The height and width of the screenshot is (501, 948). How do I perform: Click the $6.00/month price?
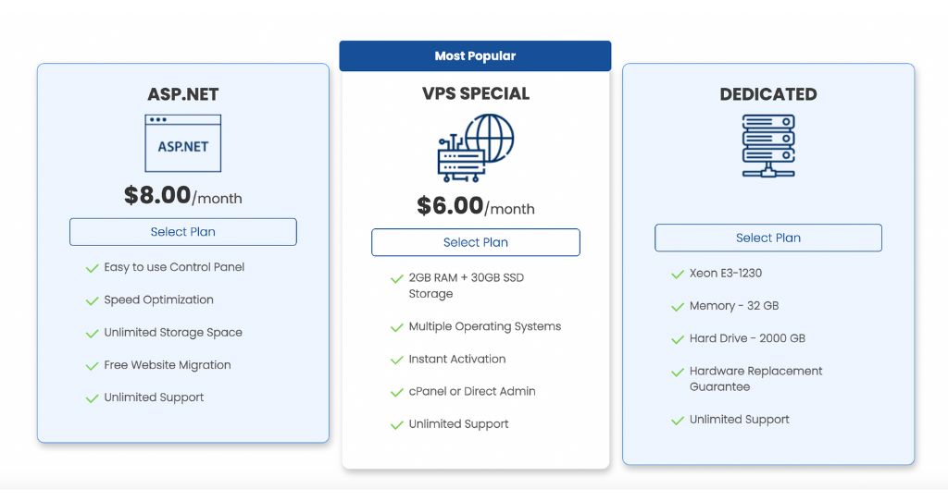(476, 206)
